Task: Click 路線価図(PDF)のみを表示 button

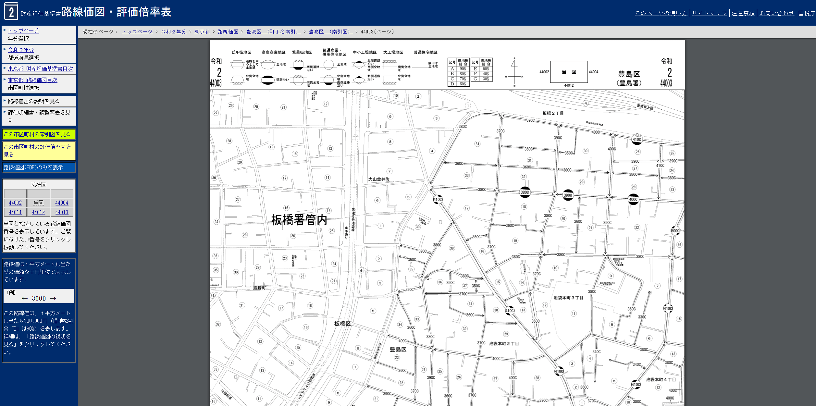Action: click(x=39, y=167)
